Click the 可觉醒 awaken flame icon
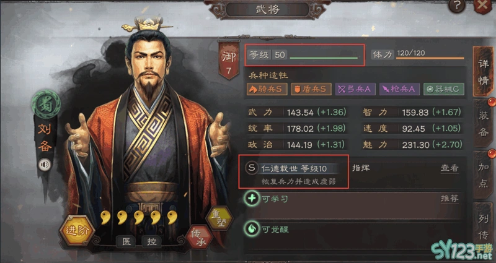 pos(252,229)
